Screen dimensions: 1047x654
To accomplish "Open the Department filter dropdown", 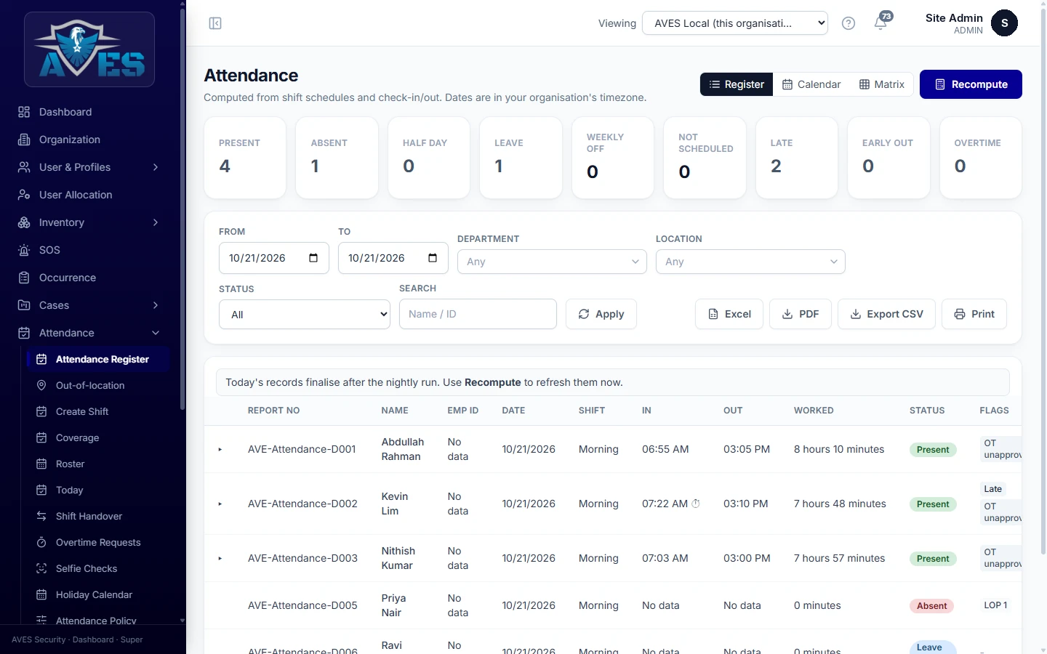I will pos(552,262).
